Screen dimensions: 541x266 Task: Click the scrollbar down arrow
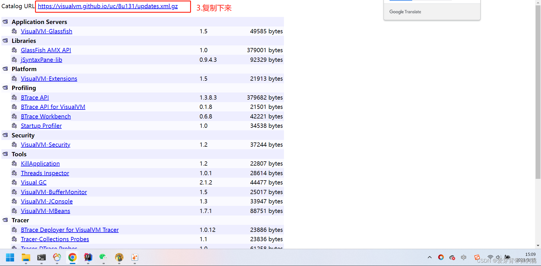(x=538, y=246)
